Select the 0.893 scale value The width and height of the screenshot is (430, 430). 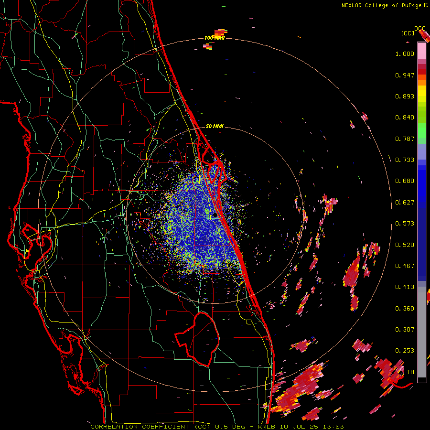(x=405, y=96)
